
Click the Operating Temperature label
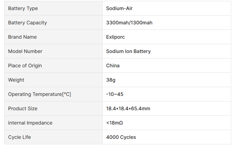39,94
